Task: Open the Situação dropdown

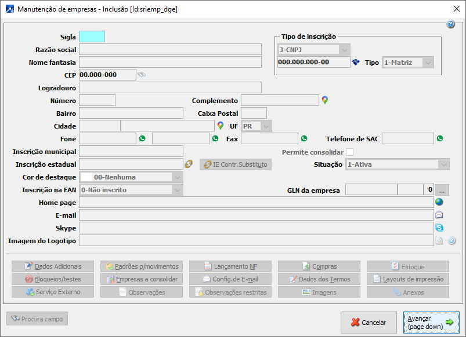Action: 444,164
